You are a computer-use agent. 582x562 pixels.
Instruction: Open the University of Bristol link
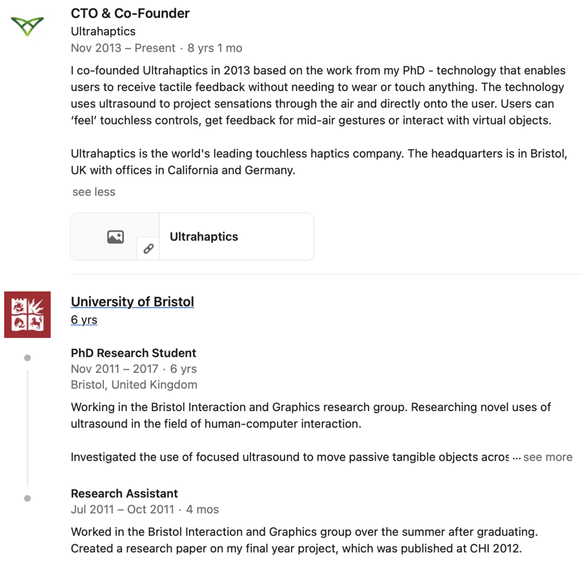tap(133, 302)
